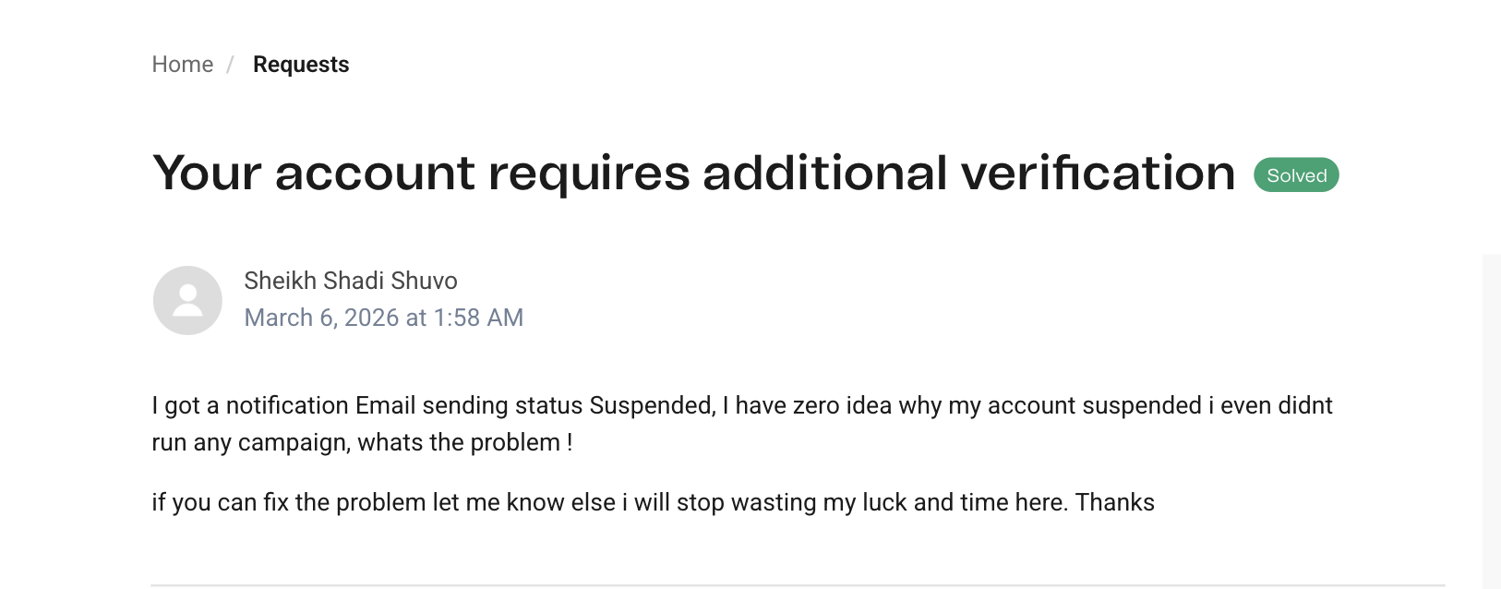This screenshot has width=1501, height=589.
Task: Click the slash separator between breadcrumbs
Action: (x=231, y=65)
